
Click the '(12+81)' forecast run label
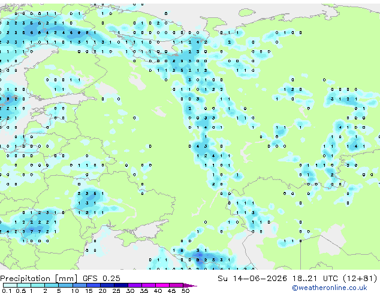pos(360,279)
